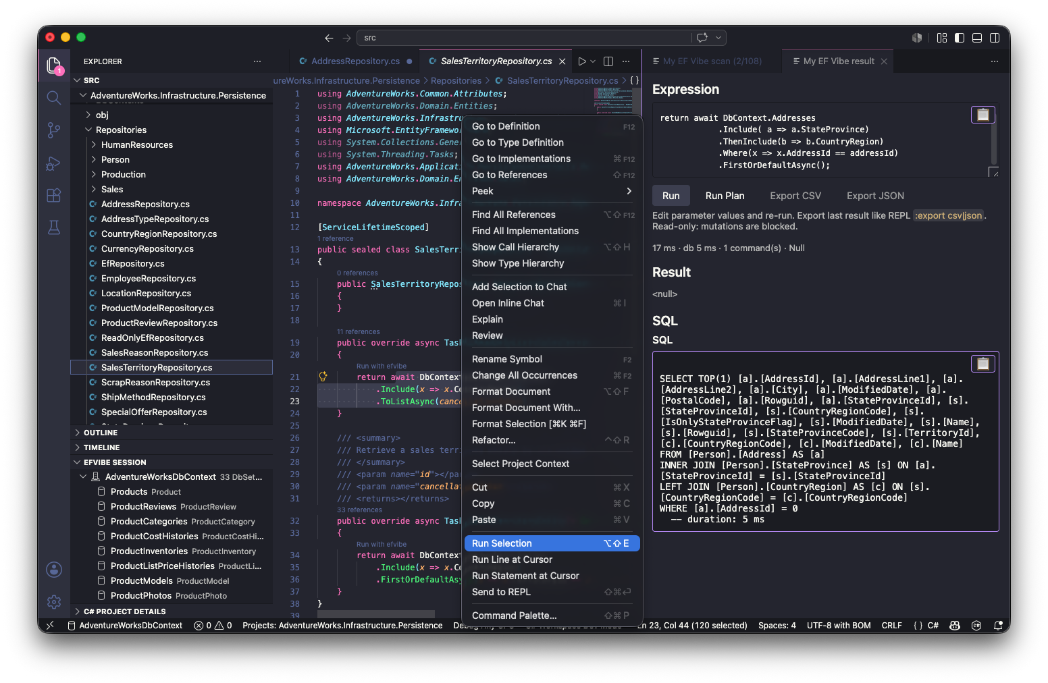The width and height of the screenshot is (1048, 683).
Task: Click the Run button in result panel
Action: [671, 196]
